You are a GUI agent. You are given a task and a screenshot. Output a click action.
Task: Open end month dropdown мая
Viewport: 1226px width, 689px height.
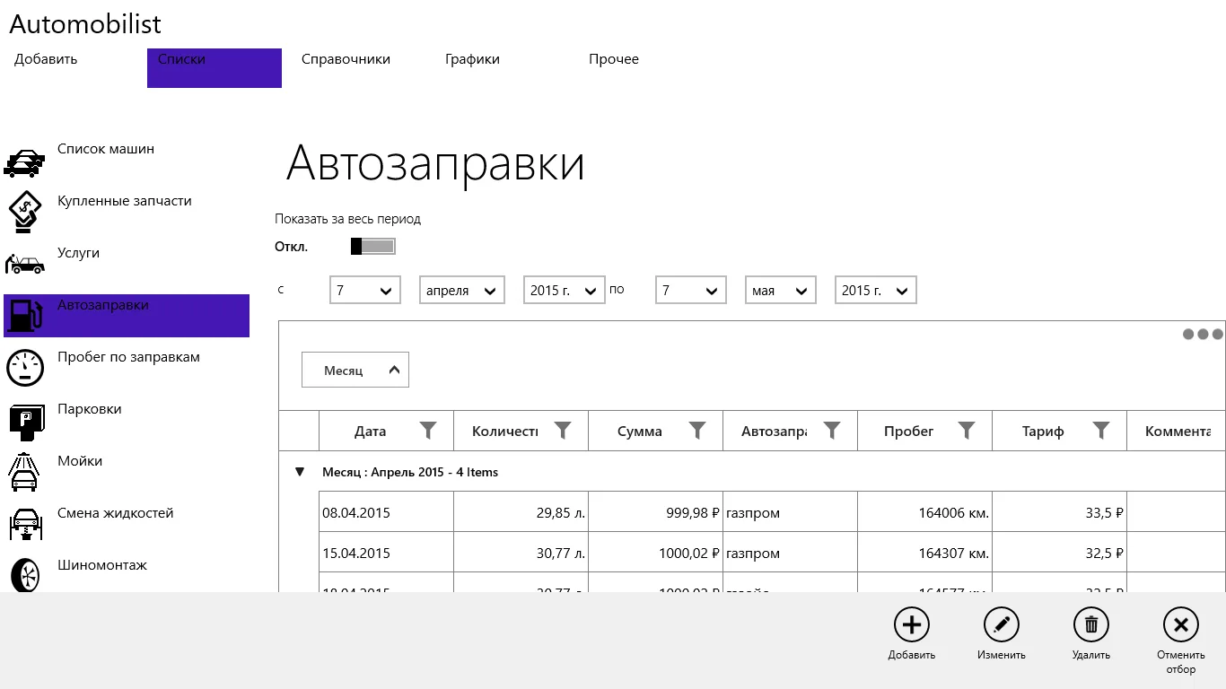coord(781,291)
